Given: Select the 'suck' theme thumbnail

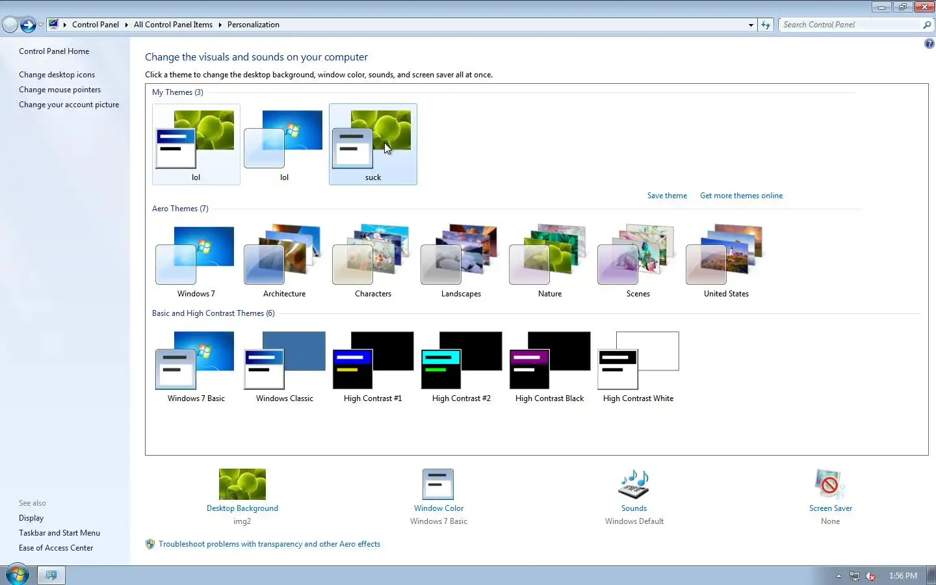Looking at the screenshot, I should coord(372,144).
